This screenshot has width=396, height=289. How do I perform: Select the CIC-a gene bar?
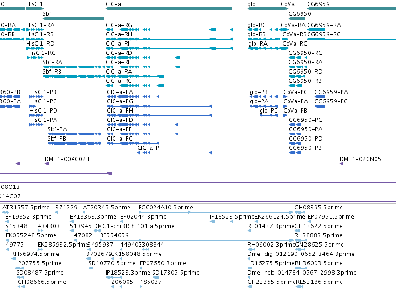(169, 9)
